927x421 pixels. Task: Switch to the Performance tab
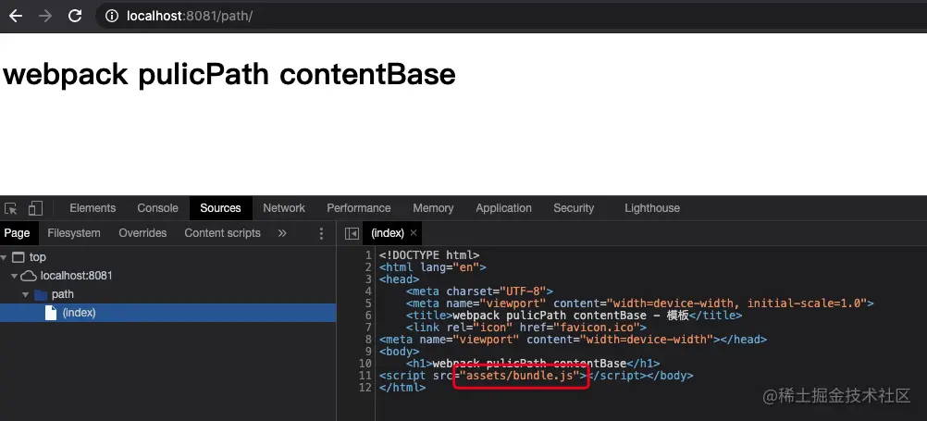[x=359, y=208]
